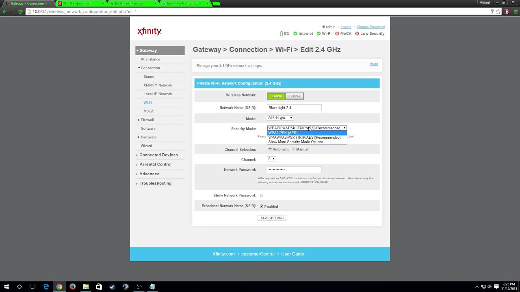Viewport: 520px width, 292px height.
Task: Open Cortana search circle in taskbar
Action: pyautogui.click(x=19, y=287)
